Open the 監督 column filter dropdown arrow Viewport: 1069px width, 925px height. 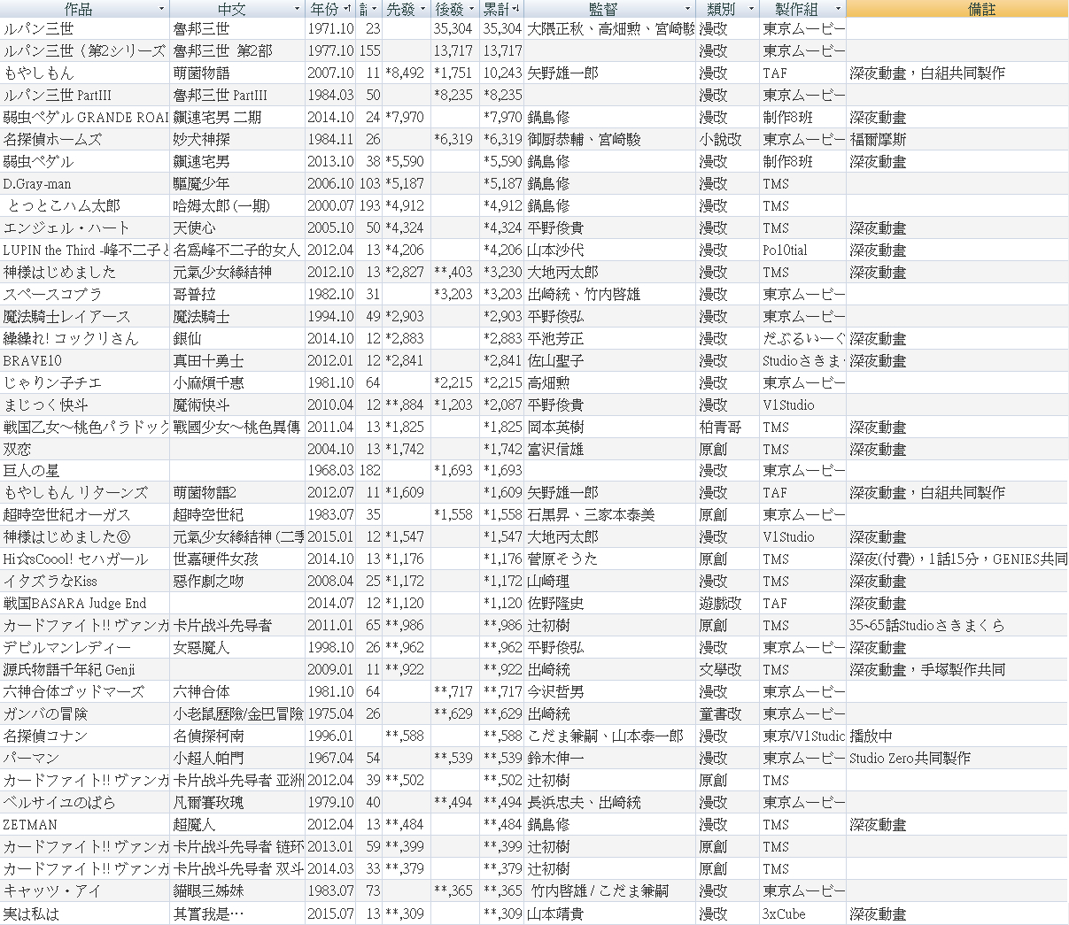coord(688,9)
